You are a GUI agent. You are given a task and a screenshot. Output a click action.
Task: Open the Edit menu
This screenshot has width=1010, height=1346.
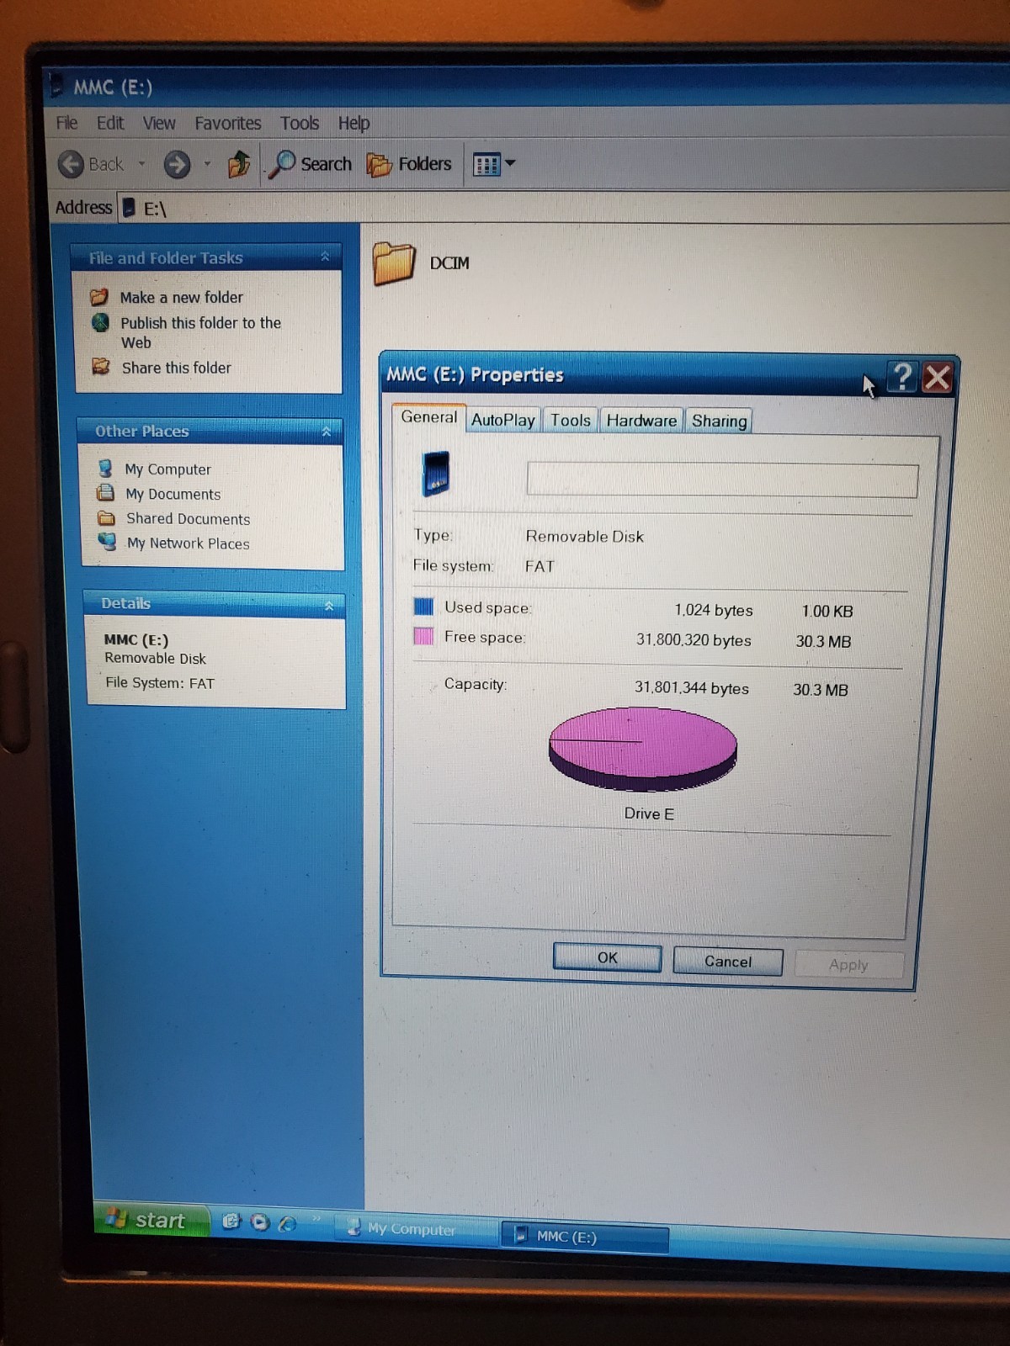110,123
